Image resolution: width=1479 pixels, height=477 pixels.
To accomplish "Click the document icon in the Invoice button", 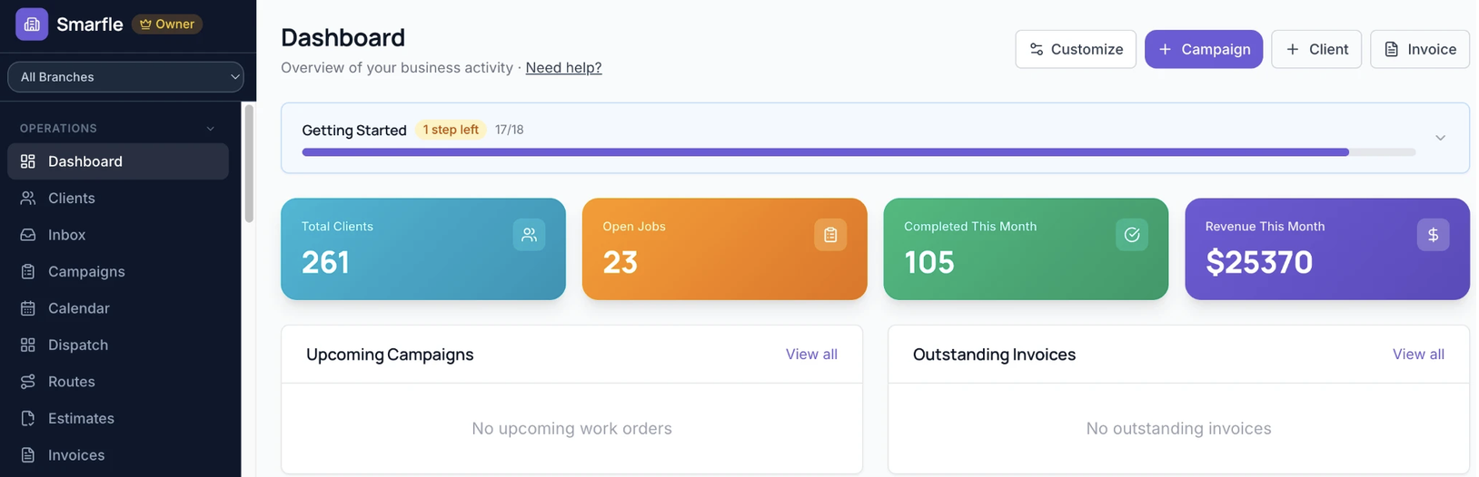I will [x=1392, y=49].
